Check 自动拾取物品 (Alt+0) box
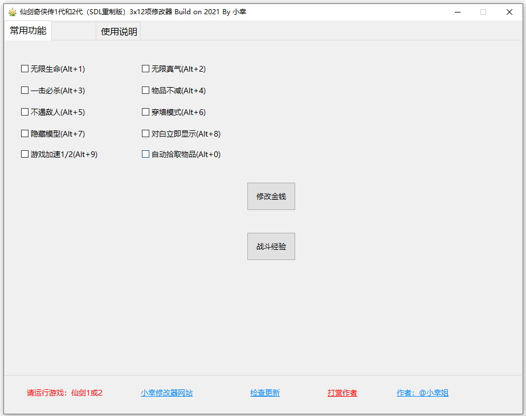 point(146,154)
